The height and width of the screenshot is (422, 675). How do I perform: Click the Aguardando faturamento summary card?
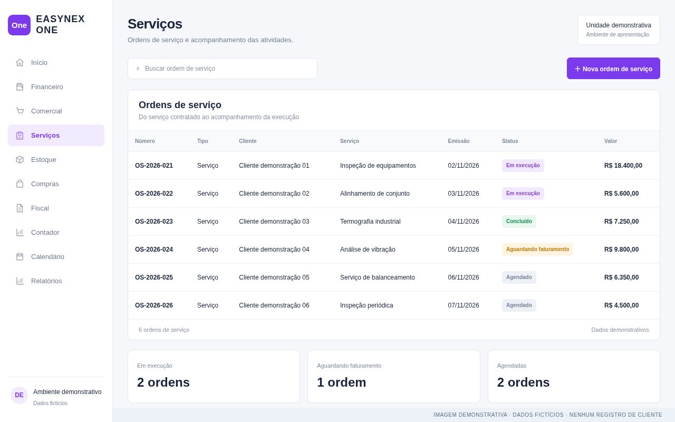coord(394,377)
